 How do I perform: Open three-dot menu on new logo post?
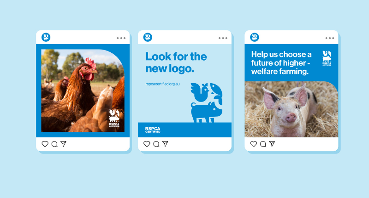click(x=223, y=38)
